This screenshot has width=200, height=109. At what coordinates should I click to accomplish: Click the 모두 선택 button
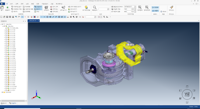click(54, 7)
